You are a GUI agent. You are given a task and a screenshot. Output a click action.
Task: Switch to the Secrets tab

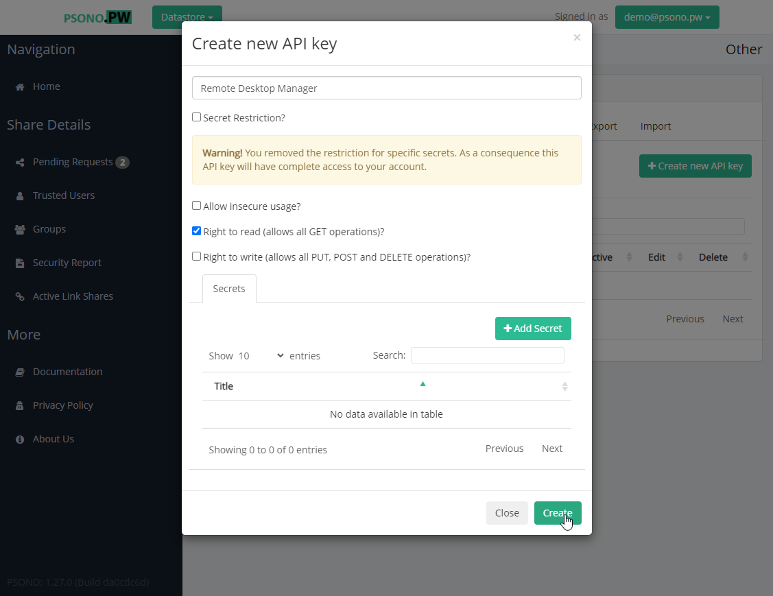229,289
